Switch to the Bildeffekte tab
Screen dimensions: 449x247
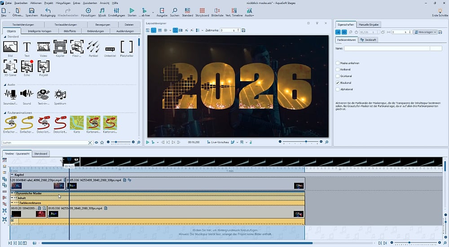click(x=70, y=31)
